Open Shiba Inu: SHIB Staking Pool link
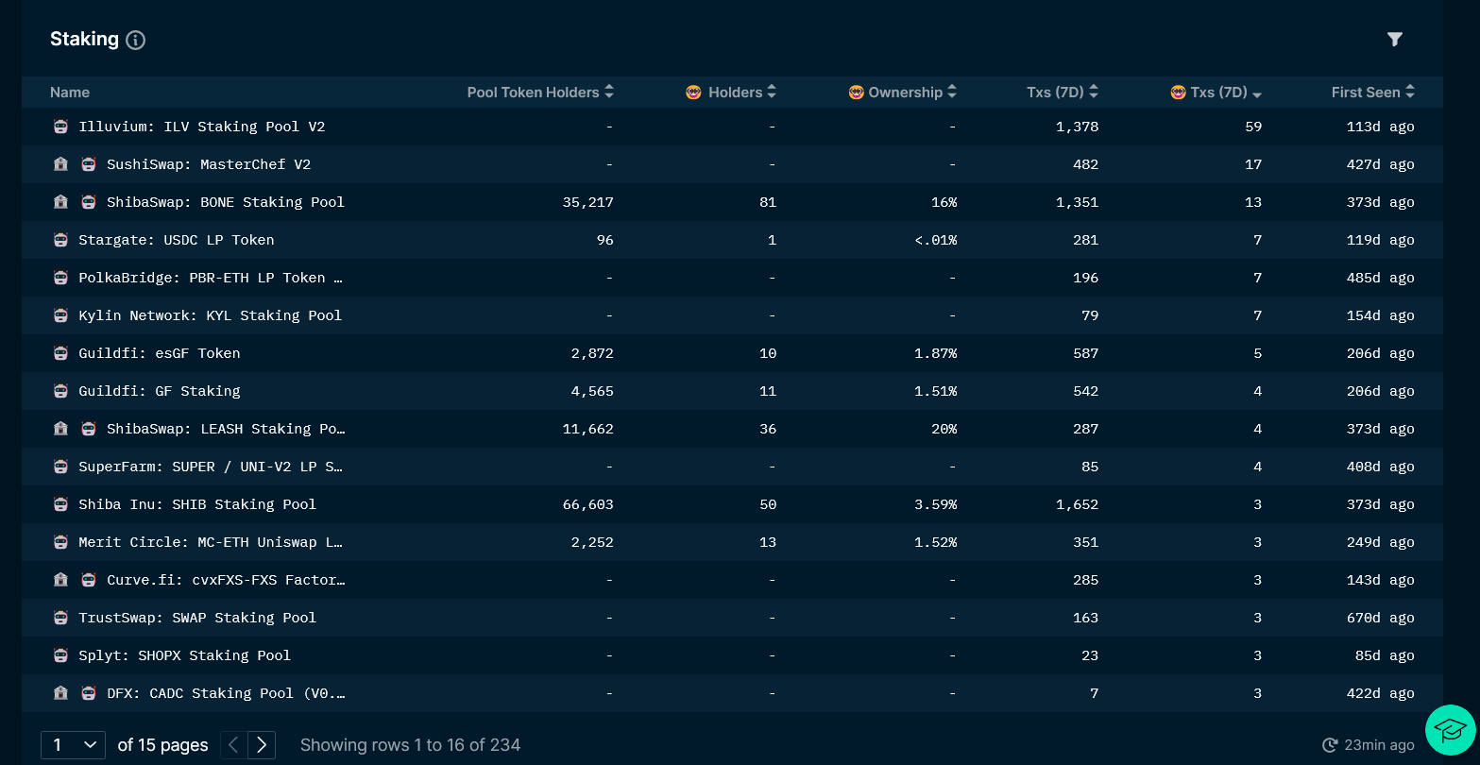The width and height of the screenshot is (1480, 765). [x=197, y=504]
